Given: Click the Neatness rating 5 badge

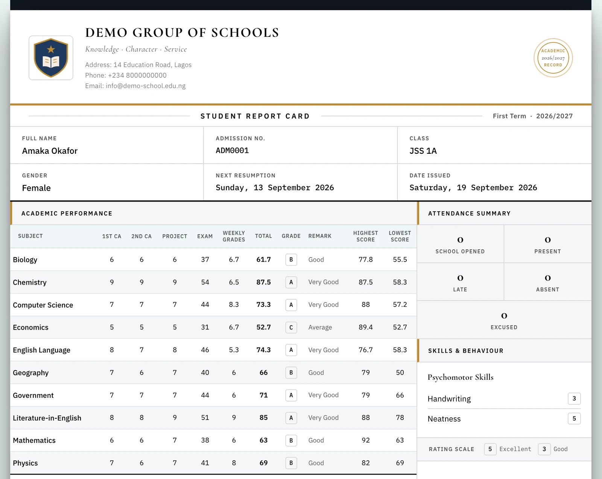Looking at the screenshot, I should (x=574, y=418).
